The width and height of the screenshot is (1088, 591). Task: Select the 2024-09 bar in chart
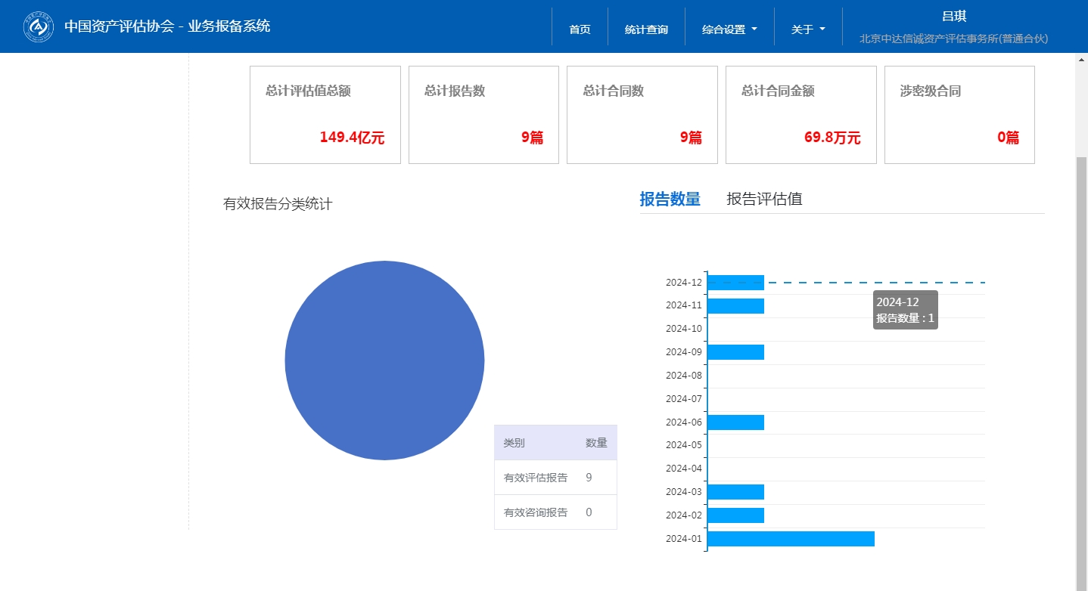pyautogui.click(x=735, y=352)
